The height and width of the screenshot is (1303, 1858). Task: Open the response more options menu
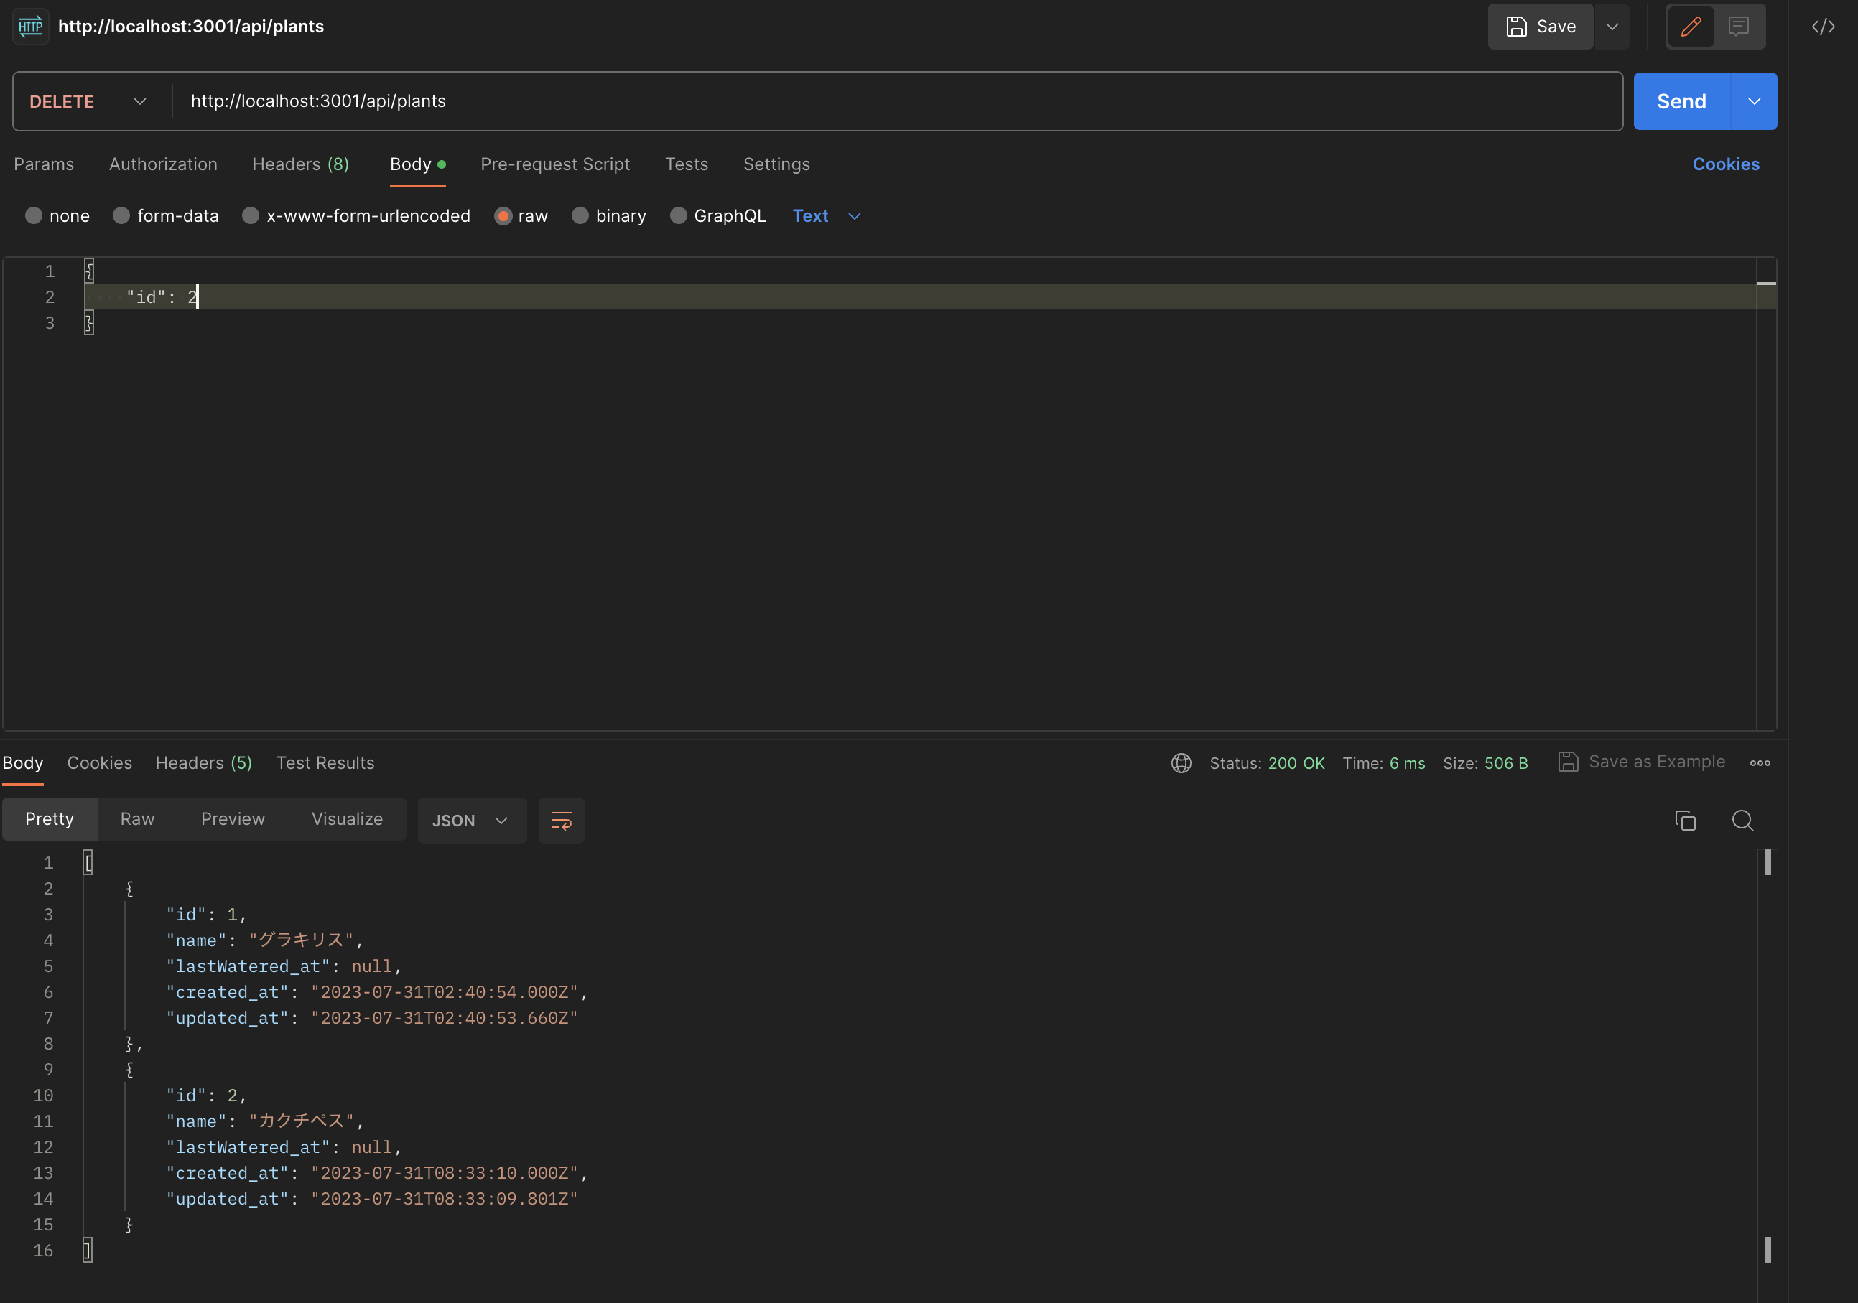(1760, 762)
